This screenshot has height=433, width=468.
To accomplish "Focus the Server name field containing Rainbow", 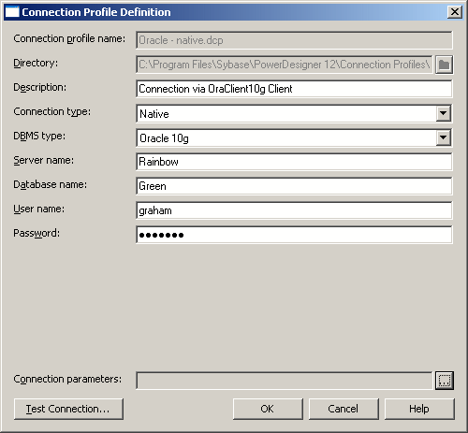I will click(294, 162).
